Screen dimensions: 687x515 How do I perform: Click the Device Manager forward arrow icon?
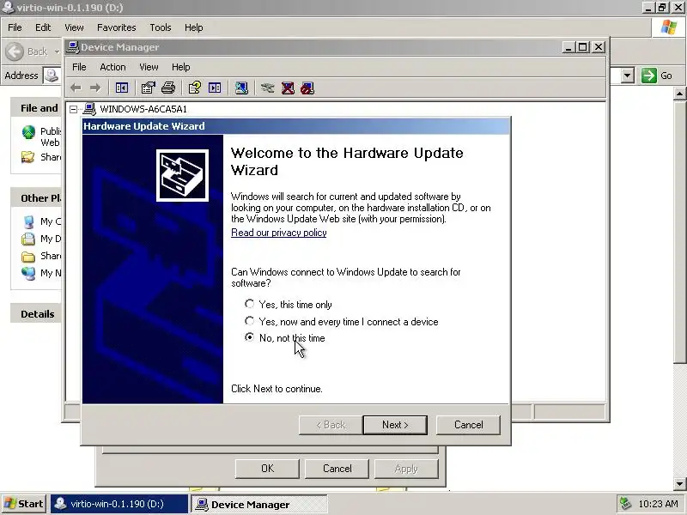point(95,88)
